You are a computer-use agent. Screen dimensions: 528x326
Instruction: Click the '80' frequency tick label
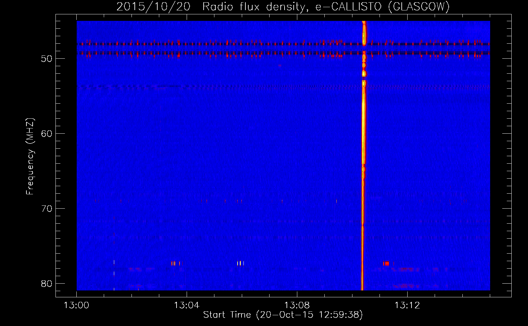47,284
